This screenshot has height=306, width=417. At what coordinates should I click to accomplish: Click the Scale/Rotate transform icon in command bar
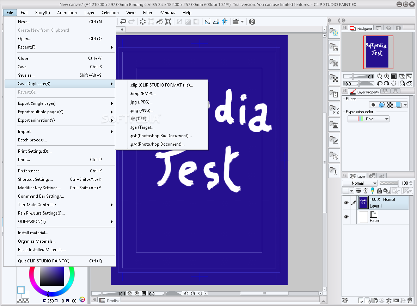click(x=168, y=21)
